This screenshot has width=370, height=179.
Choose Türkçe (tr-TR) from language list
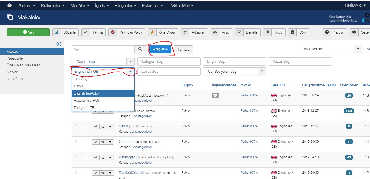point(84,108)
